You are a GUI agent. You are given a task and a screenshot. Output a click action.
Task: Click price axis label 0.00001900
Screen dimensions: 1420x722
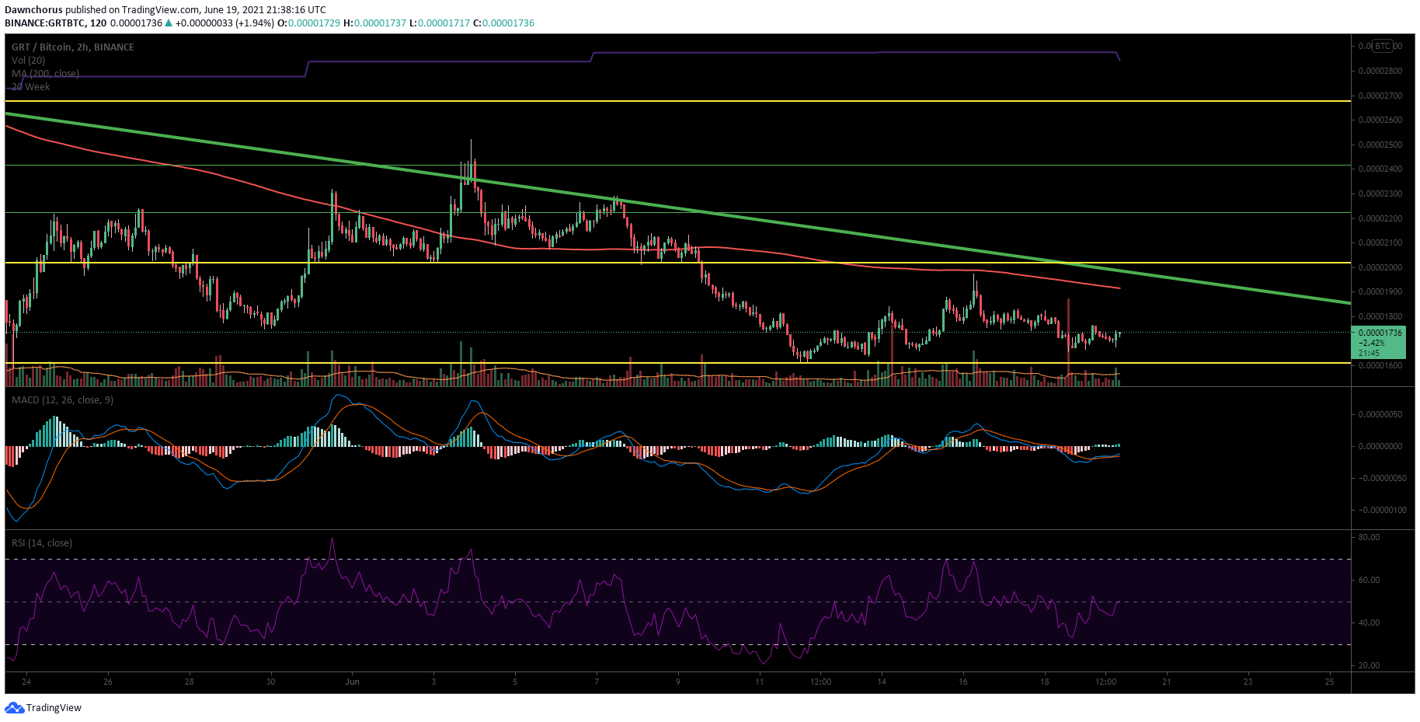click(x=1380, y=292)
